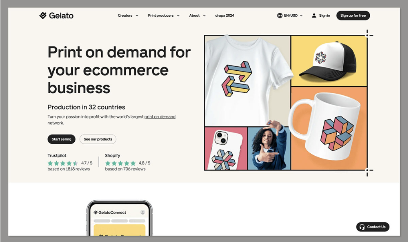Viewport: 409px width, 242px height.
Task: Expand the Creators dropdown menu
Action: (128, 16)
